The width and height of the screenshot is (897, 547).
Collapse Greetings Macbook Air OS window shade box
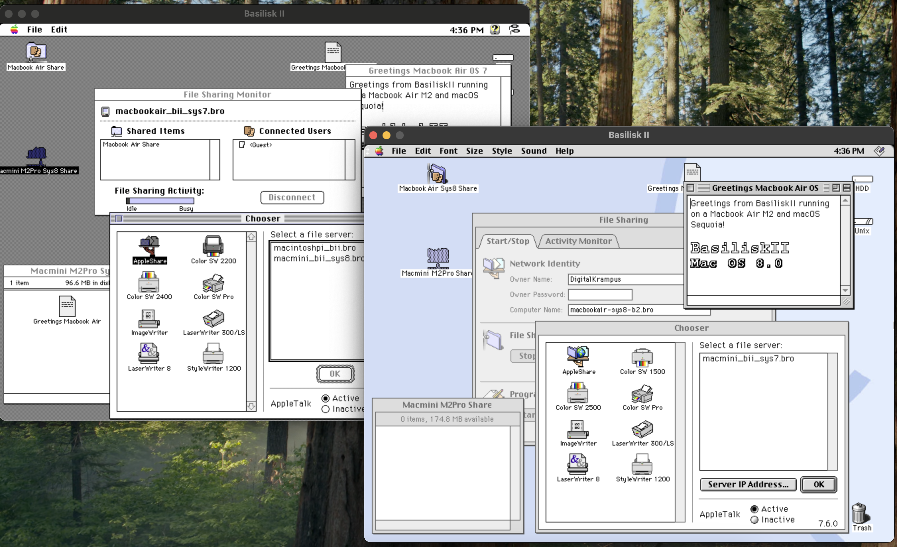pos(847,188)
